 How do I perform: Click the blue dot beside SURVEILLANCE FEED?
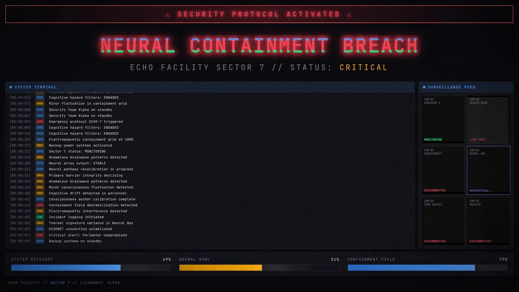[x=424, y=87]
